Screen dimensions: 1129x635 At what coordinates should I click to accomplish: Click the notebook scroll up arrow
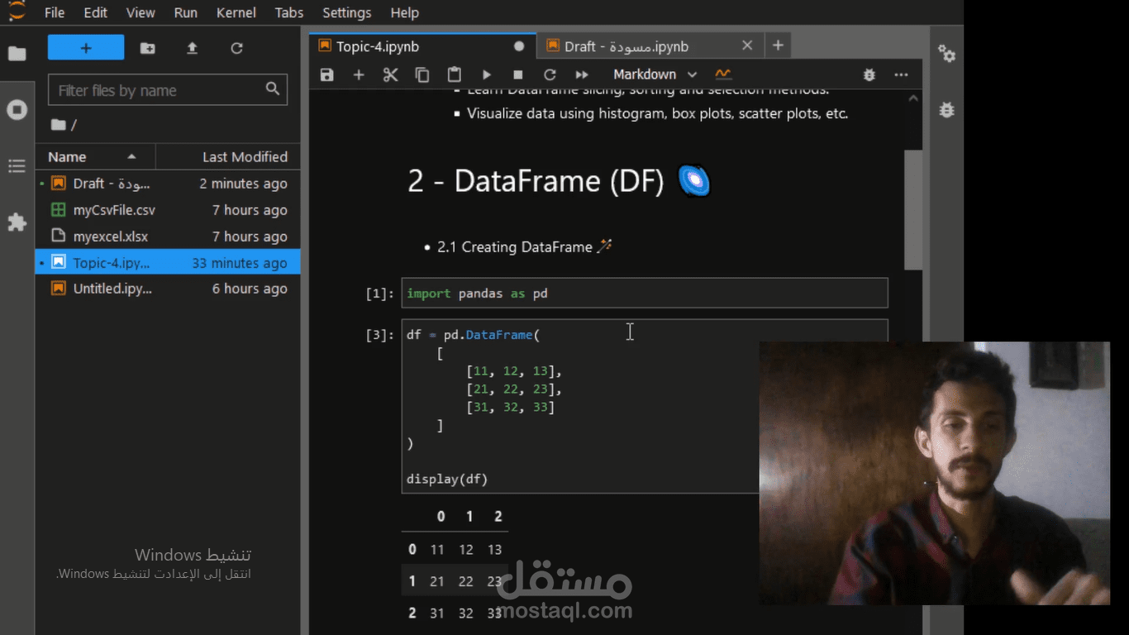(x=913, y=98)
